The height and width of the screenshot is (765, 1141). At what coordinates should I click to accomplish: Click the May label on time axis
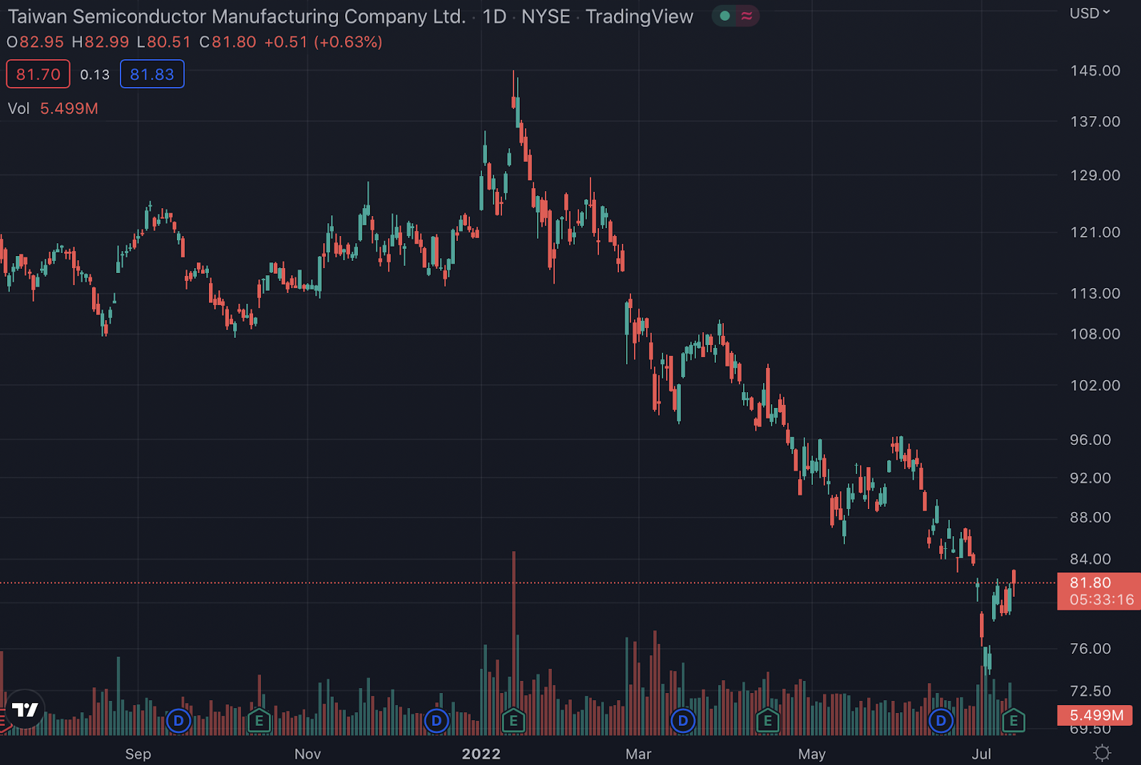coord(812,754)
